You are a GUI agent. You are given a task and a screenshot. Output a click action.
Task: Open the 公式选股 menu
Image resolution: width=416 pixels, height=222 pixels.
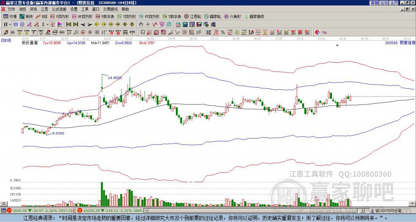[x=59, y=9]
